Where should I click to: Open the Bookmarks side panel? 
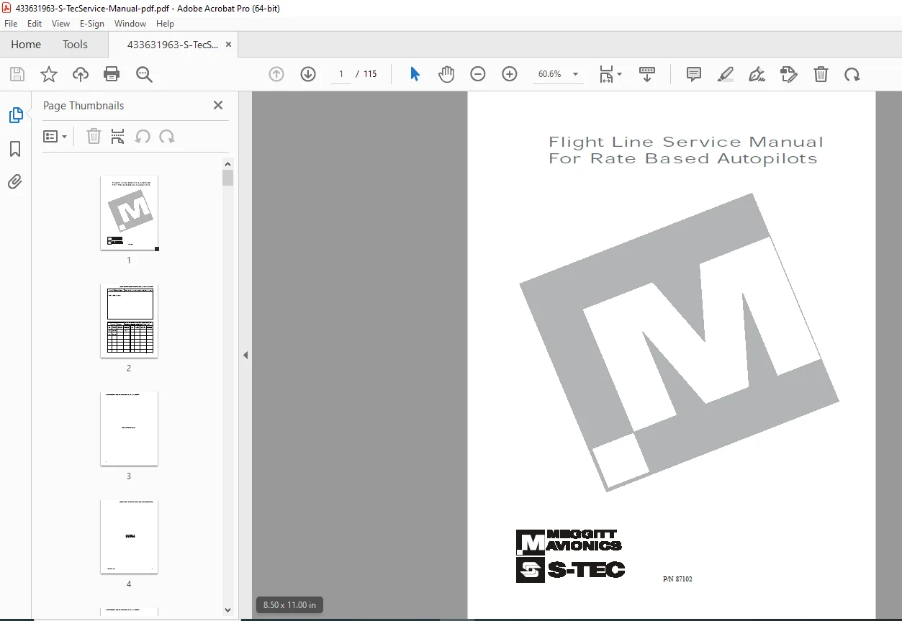(15, 149)
